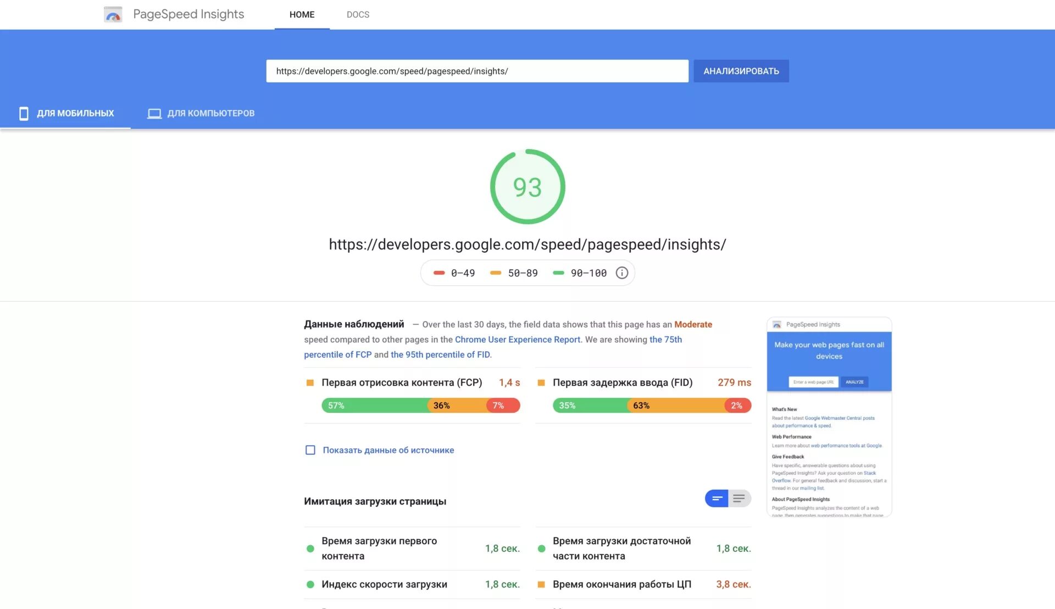Click the 63% orange segment of FID bar

676,406
